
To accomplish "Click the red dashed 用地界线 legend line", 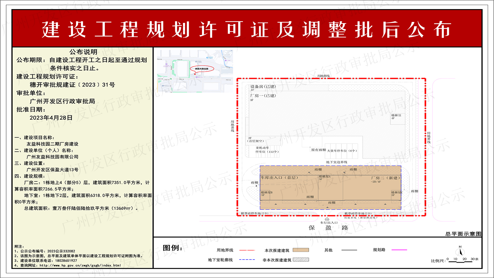I will [247, 250].
